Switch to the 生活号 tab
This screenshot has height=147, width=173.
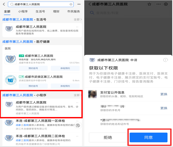pyautogui.click(x=40, y=11)
